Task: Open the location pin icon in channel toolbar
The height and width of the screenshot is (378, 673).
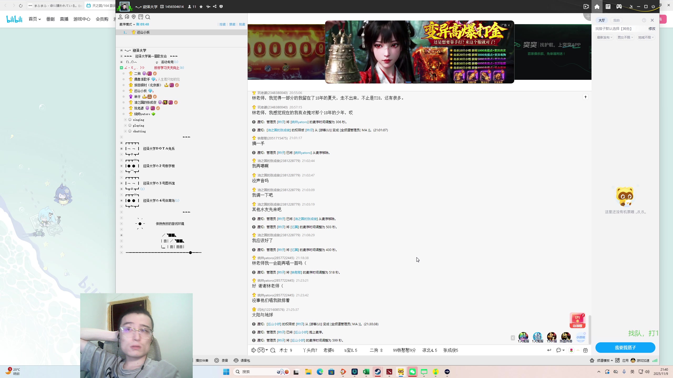Action: point(134,17)
